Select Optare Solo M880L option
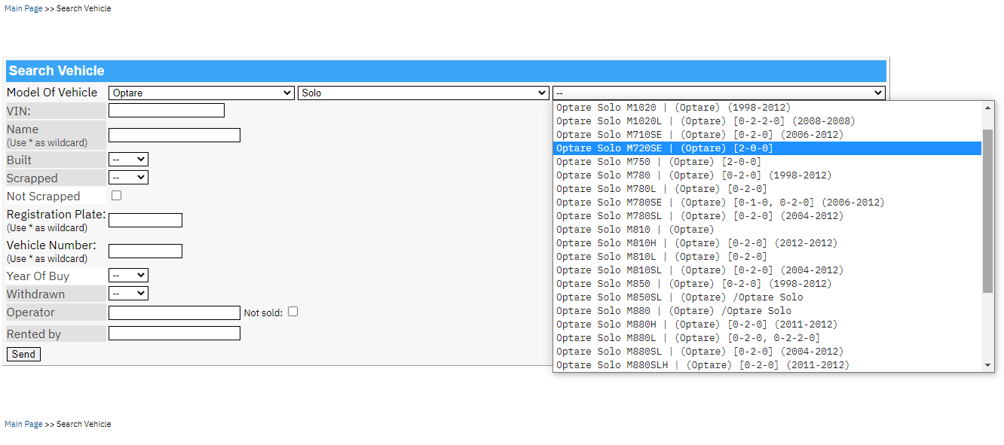The width and height of the screenshot is (1004, 445). pyautogui.click(x=767, y=338)
